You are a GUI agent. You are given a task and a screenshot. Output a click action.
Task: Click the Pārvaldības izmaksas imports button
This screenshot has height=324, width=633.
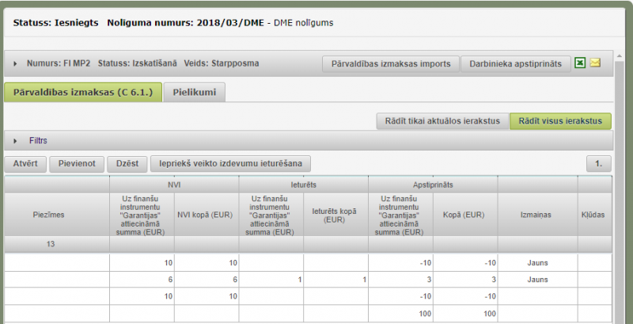click(x=391, y=64)
